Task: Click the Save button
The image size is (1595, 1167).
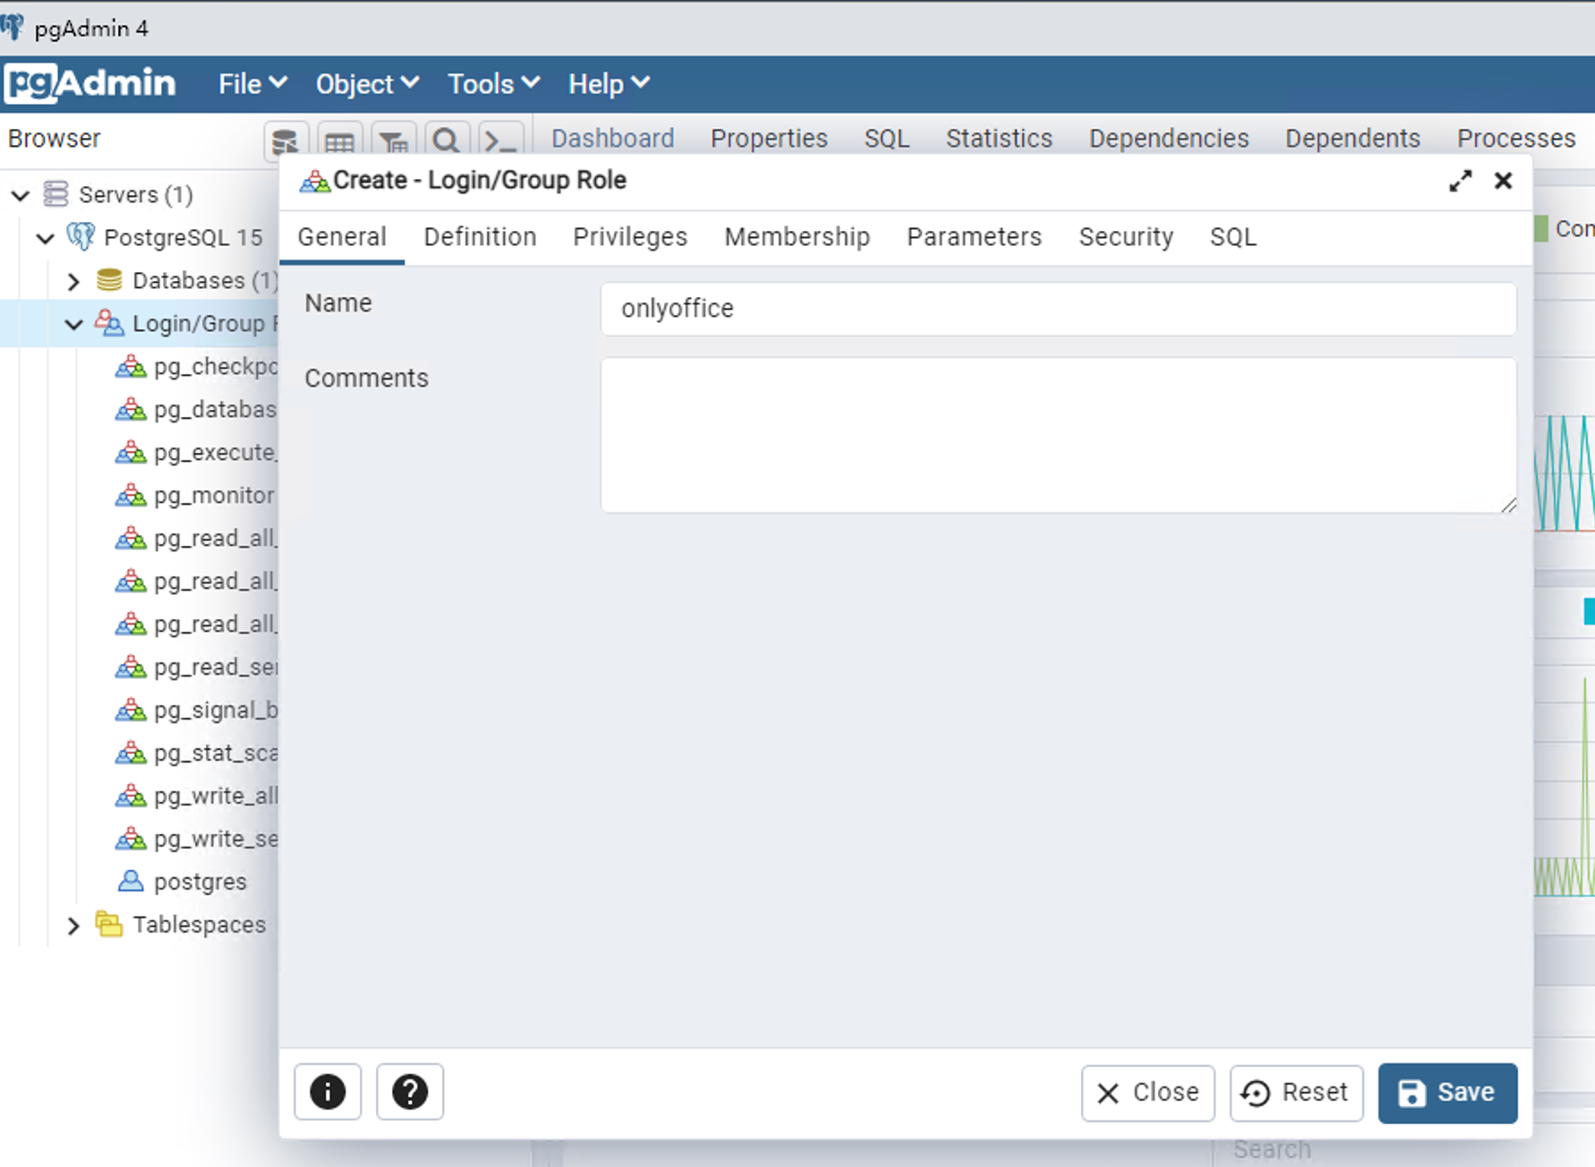Action: point(1447,1093)
